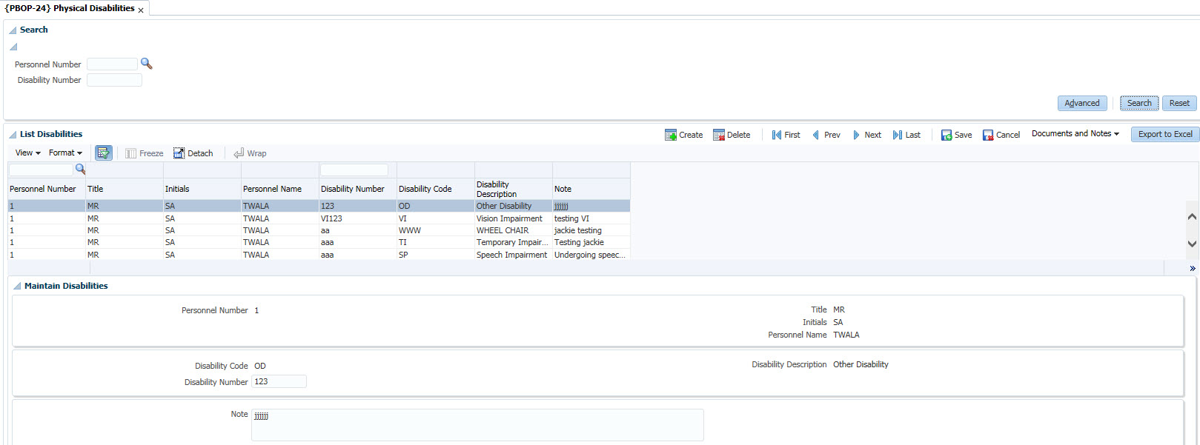1200x445 pixels.
Task: Open the View dropdown menu
Action: pos(28,153)
